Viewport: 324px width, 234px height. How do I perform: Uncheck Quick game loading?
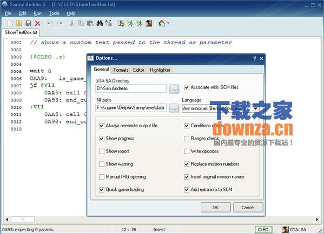102,190
